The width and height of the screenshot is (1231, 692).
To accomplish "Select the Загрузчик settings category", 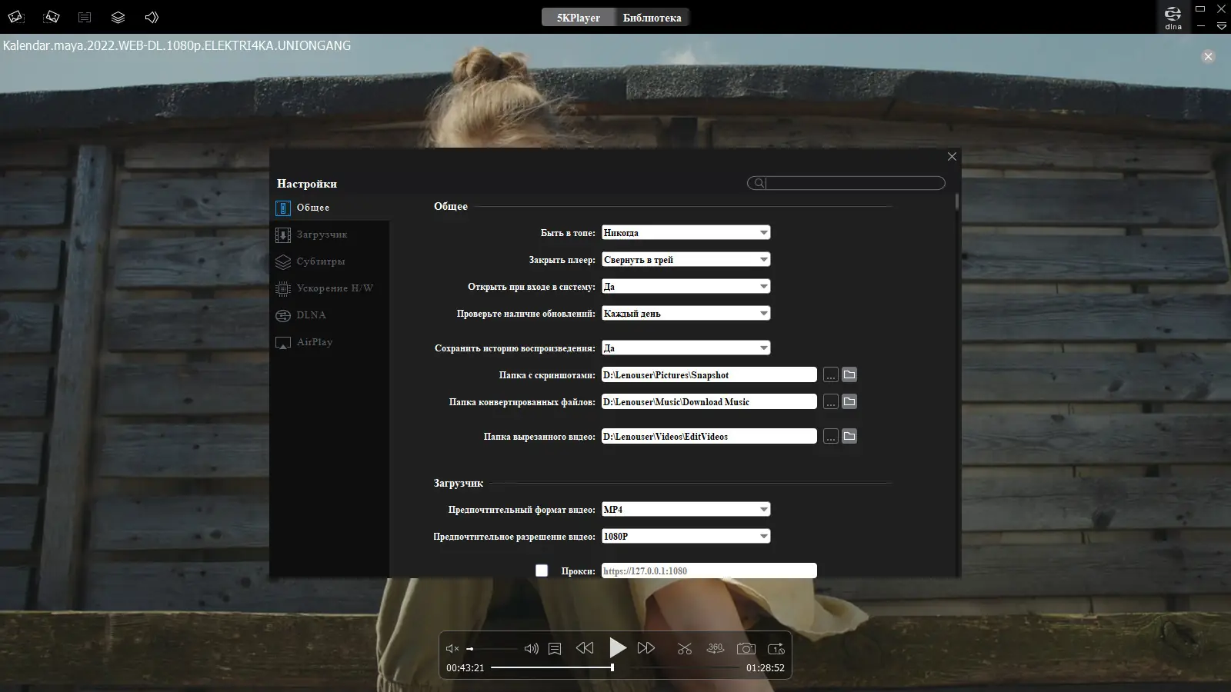I will [x=329, y=235].
